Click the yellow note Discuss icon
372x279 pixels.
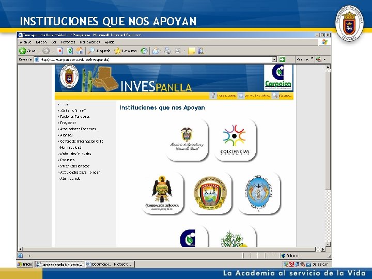(x=191, y=51)
